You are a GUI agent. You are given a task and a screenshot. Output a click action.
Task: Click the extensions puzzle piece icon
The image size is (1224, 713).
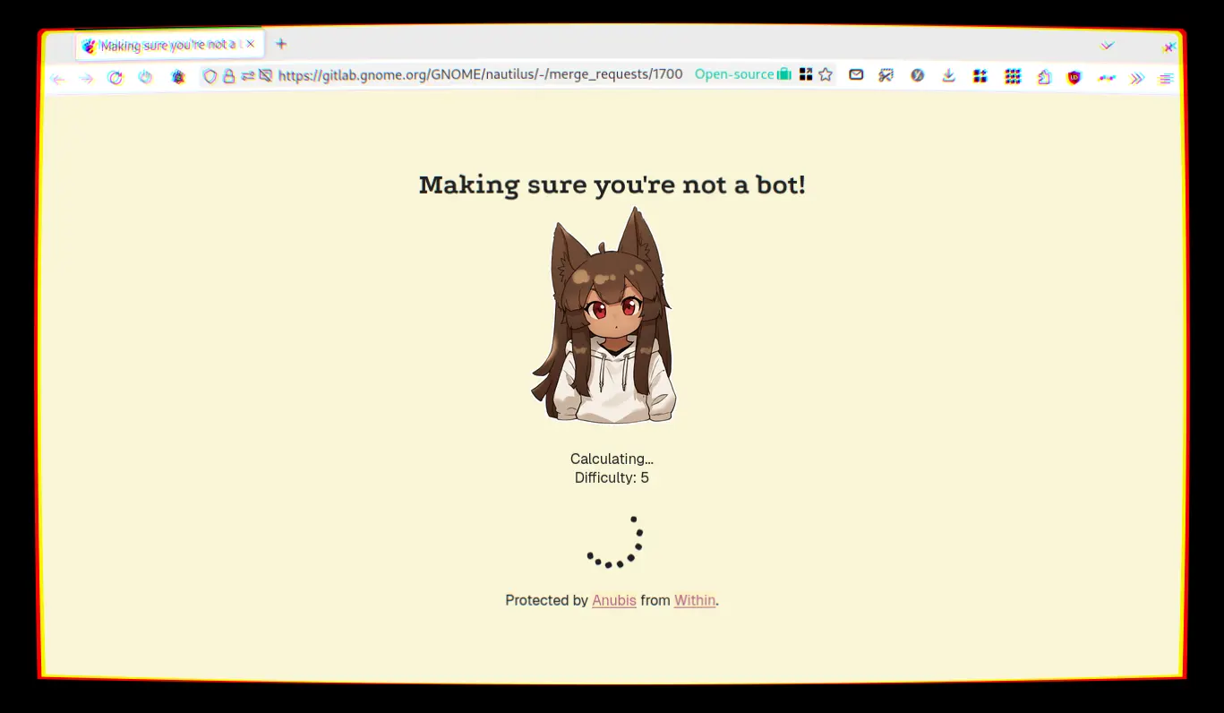[x=1044, y=77]
